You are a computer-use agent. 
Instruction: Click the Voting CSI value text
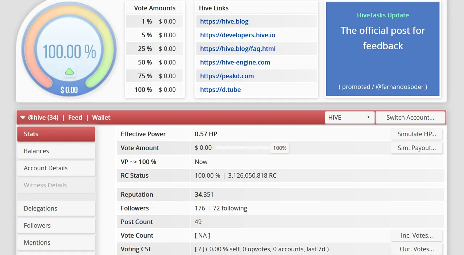point(262,249)
